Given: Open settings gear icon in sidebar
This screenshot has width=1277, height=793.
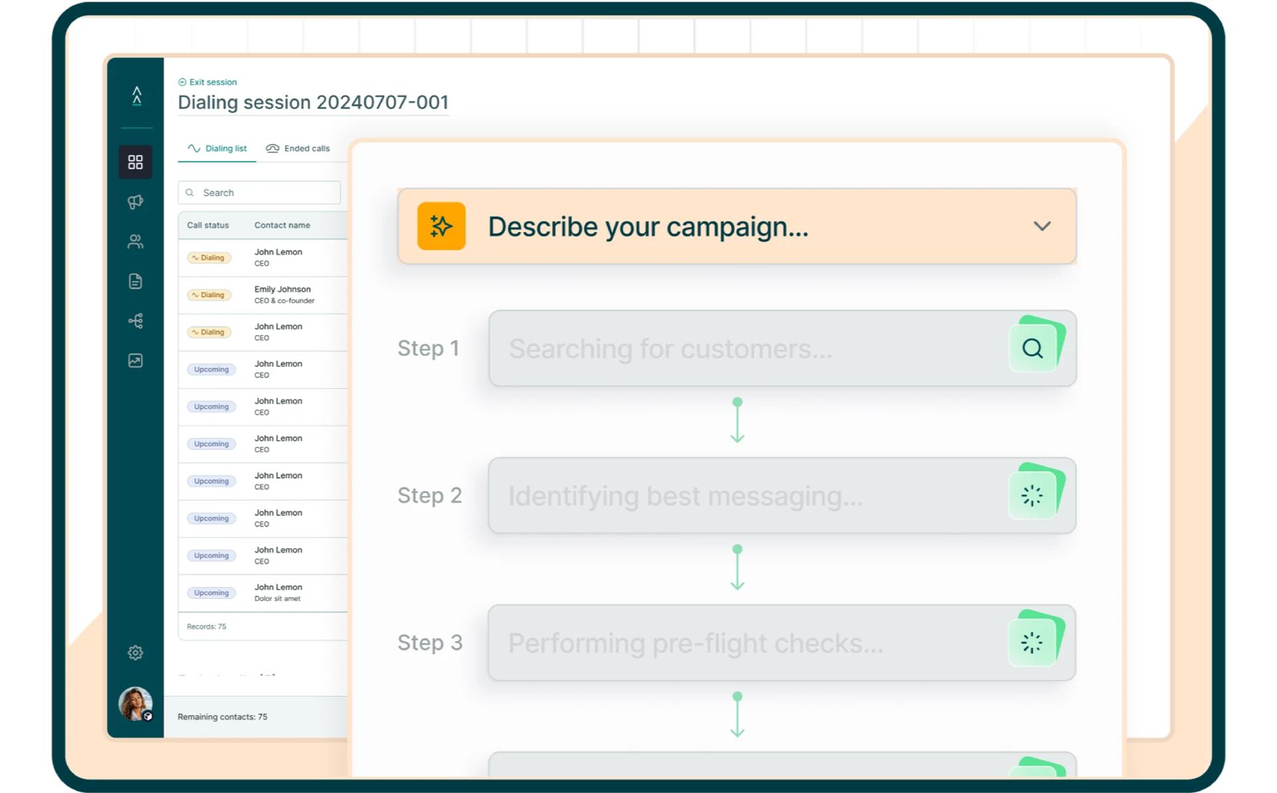Looking at the screenshot, I should [136, 653].
